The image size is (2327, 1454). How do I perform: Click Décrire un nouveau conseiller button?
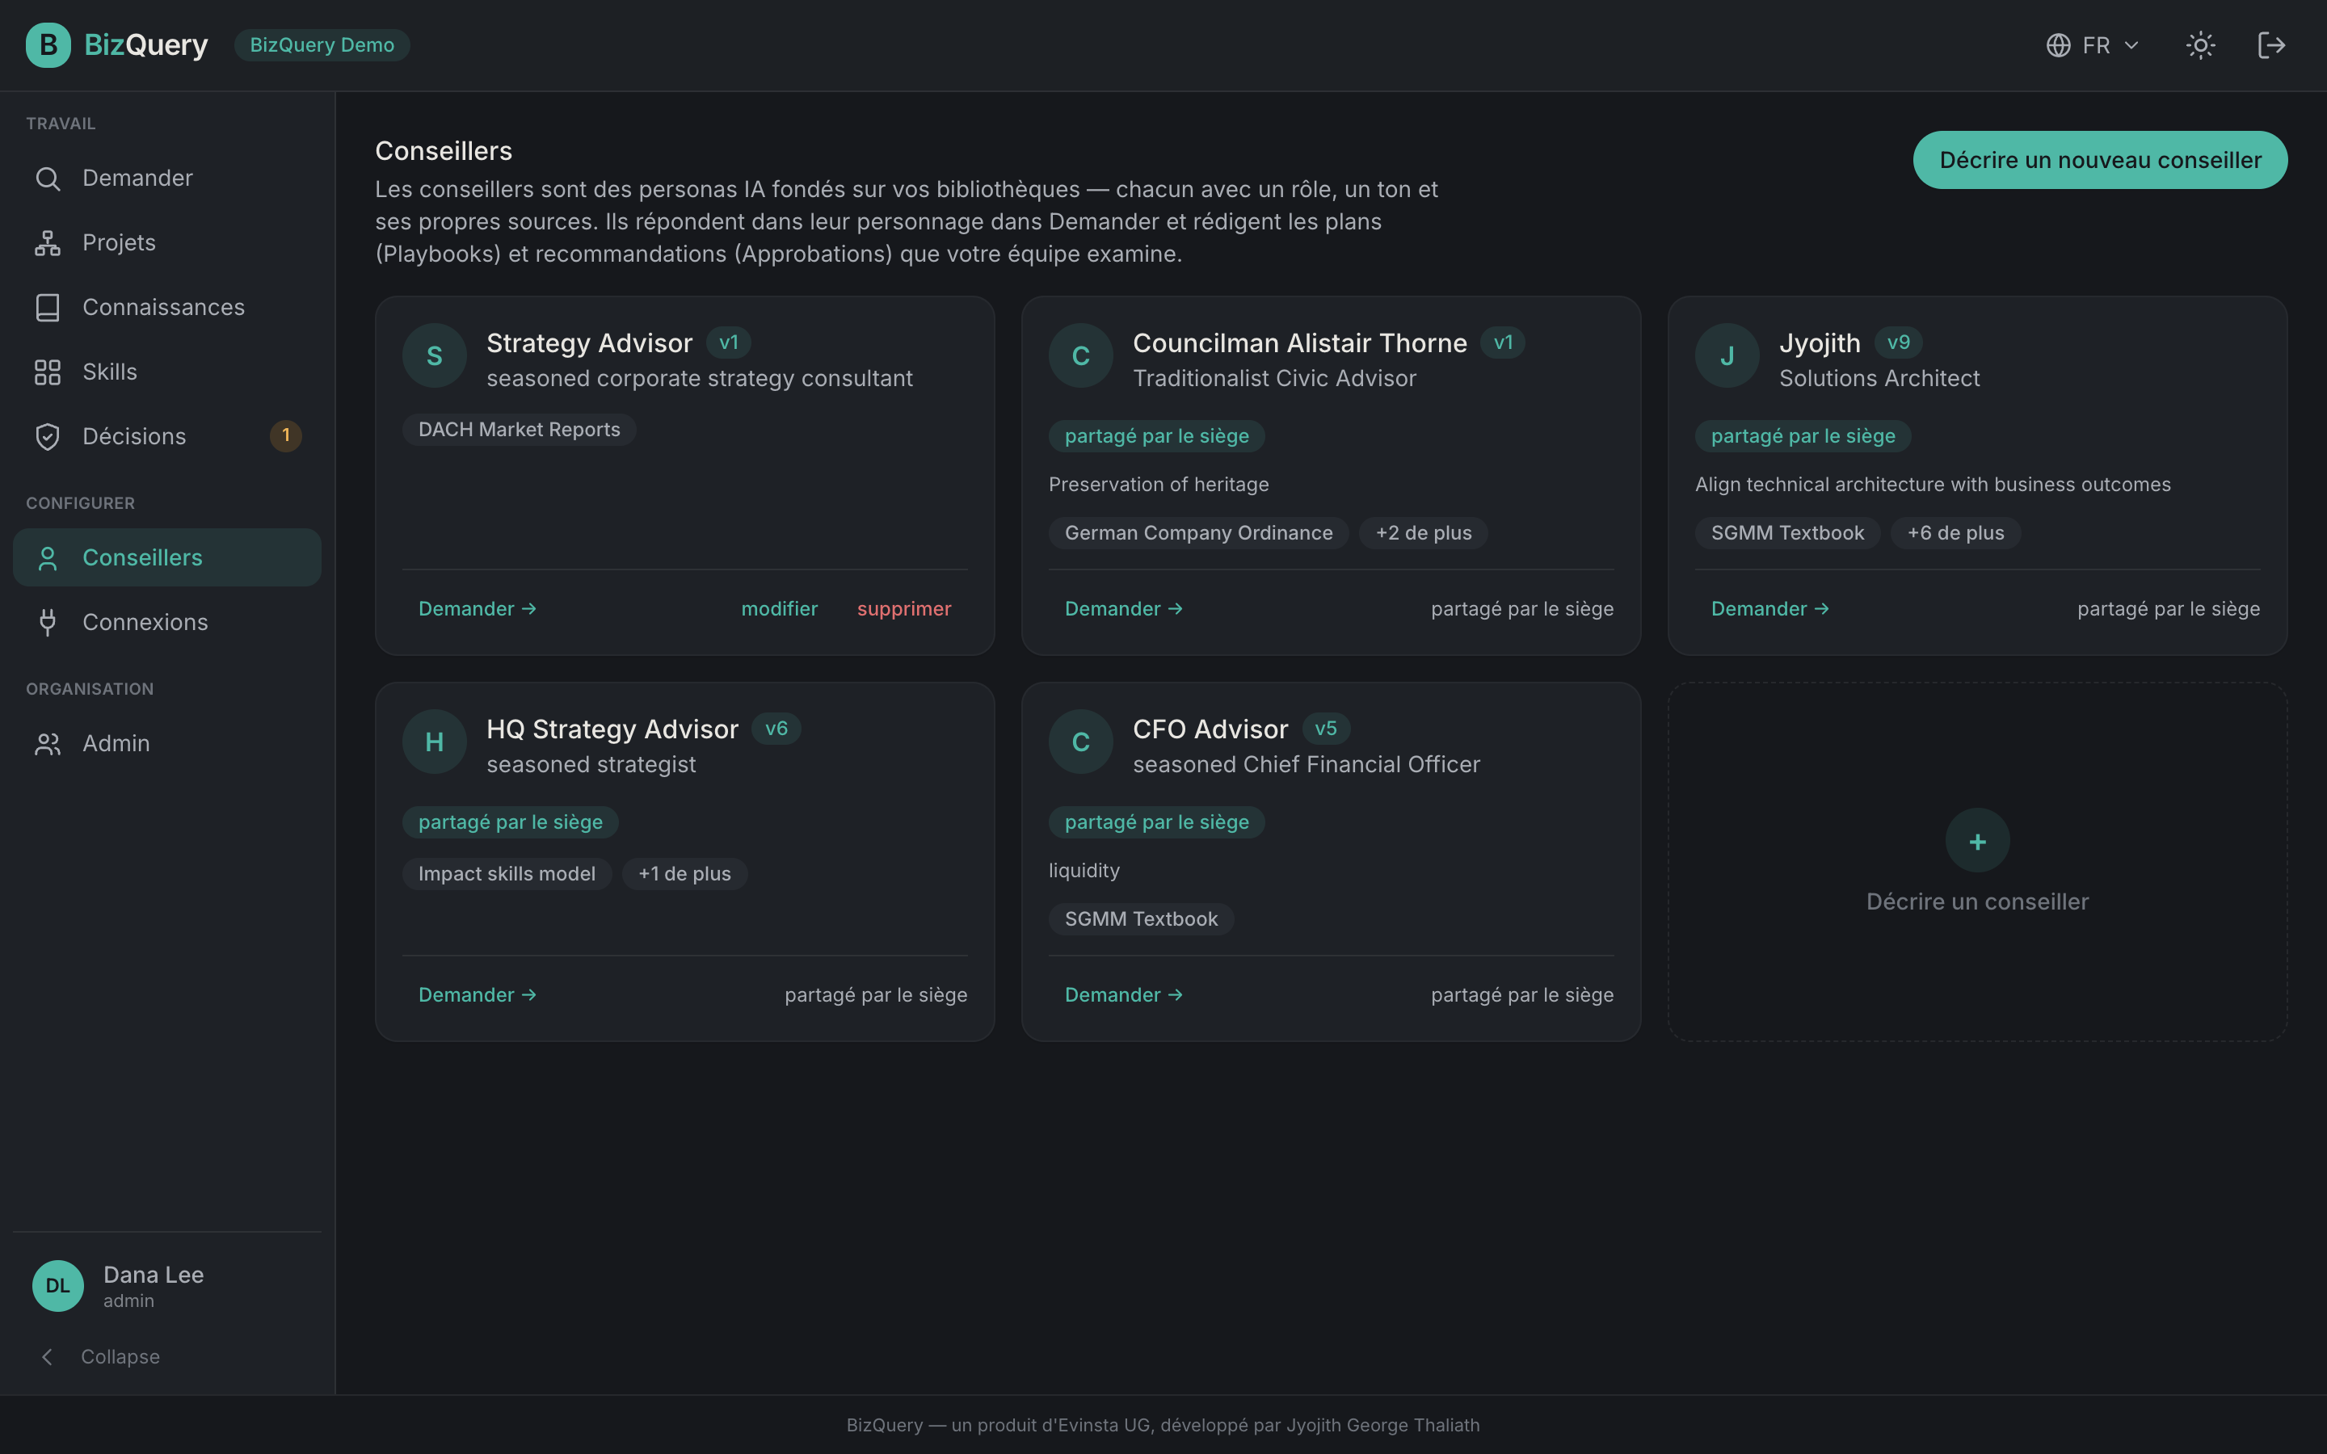(2100, 160)
